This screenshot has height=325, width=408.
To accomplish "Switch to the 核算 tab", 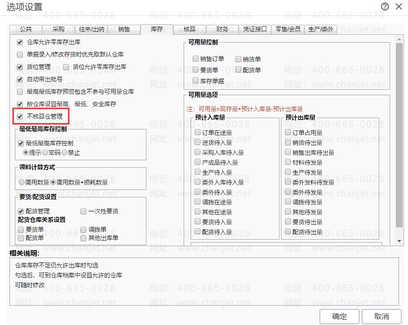I will point(190,29).
